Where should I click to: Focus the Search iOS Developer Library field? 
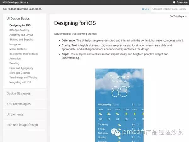[x=170, y=9]
